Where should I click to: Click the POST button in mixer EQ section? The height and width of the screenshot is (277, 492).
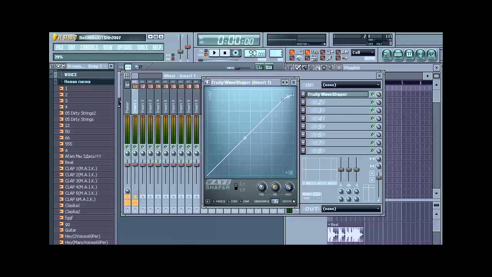click(316, 194)
